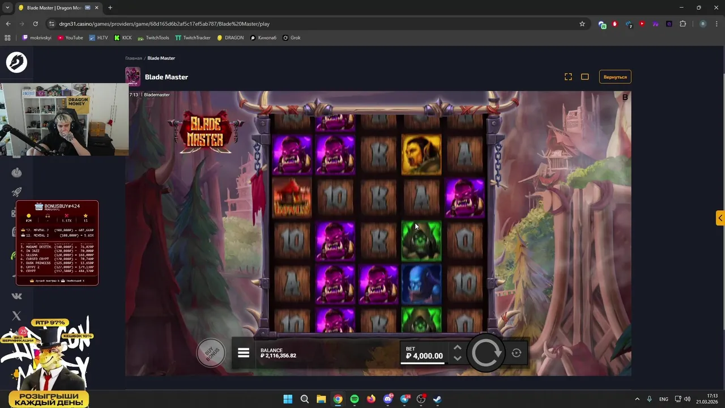The image size is (725, 408).
Task: Click the golden orc symbol on reels
Action: coord(421,154)
